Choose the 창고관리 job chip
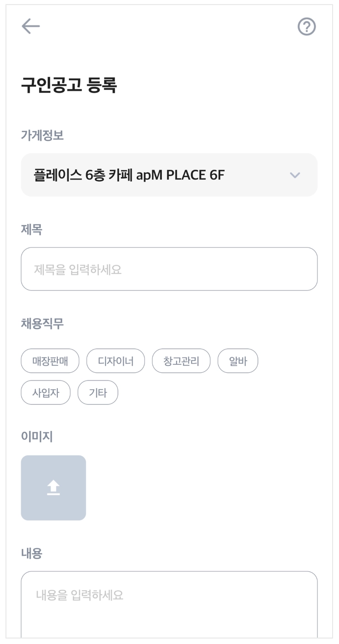Image resolution: width=339 pixels, height=644 pixels. [x=181, y=361]
